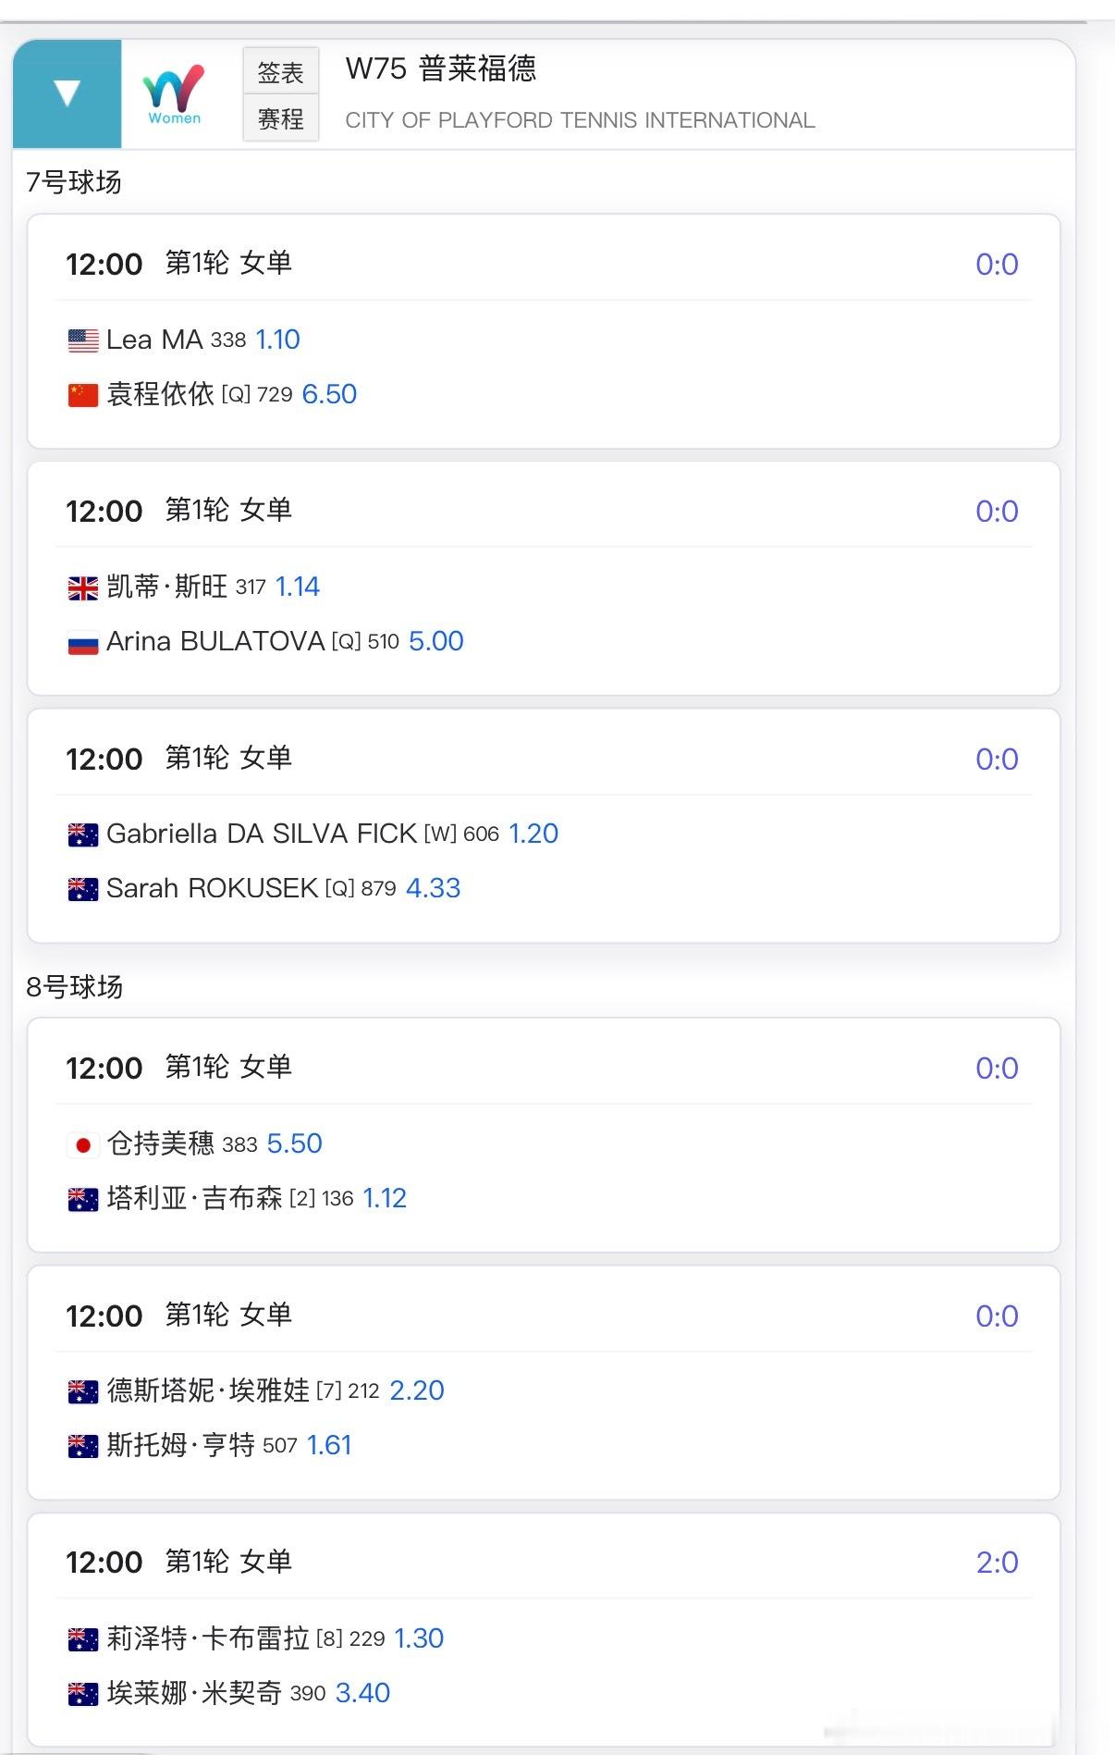The height and width of the screenshot is (1755, 1115).
Task: Open the 签表 draw tab
Action: (280, 71)
